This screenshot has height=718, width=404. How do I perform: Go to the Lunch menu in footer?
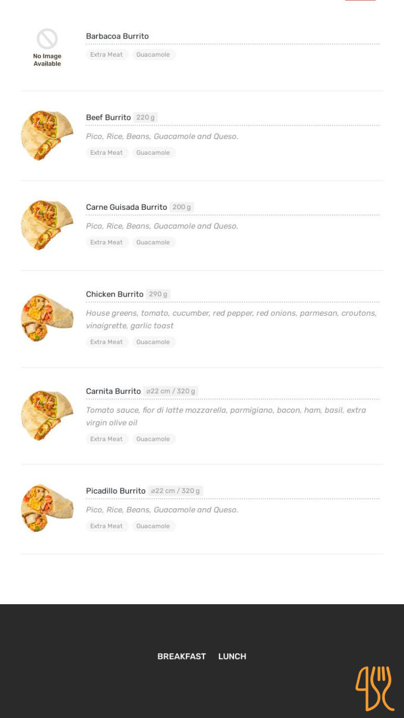(x=232, y=656)
